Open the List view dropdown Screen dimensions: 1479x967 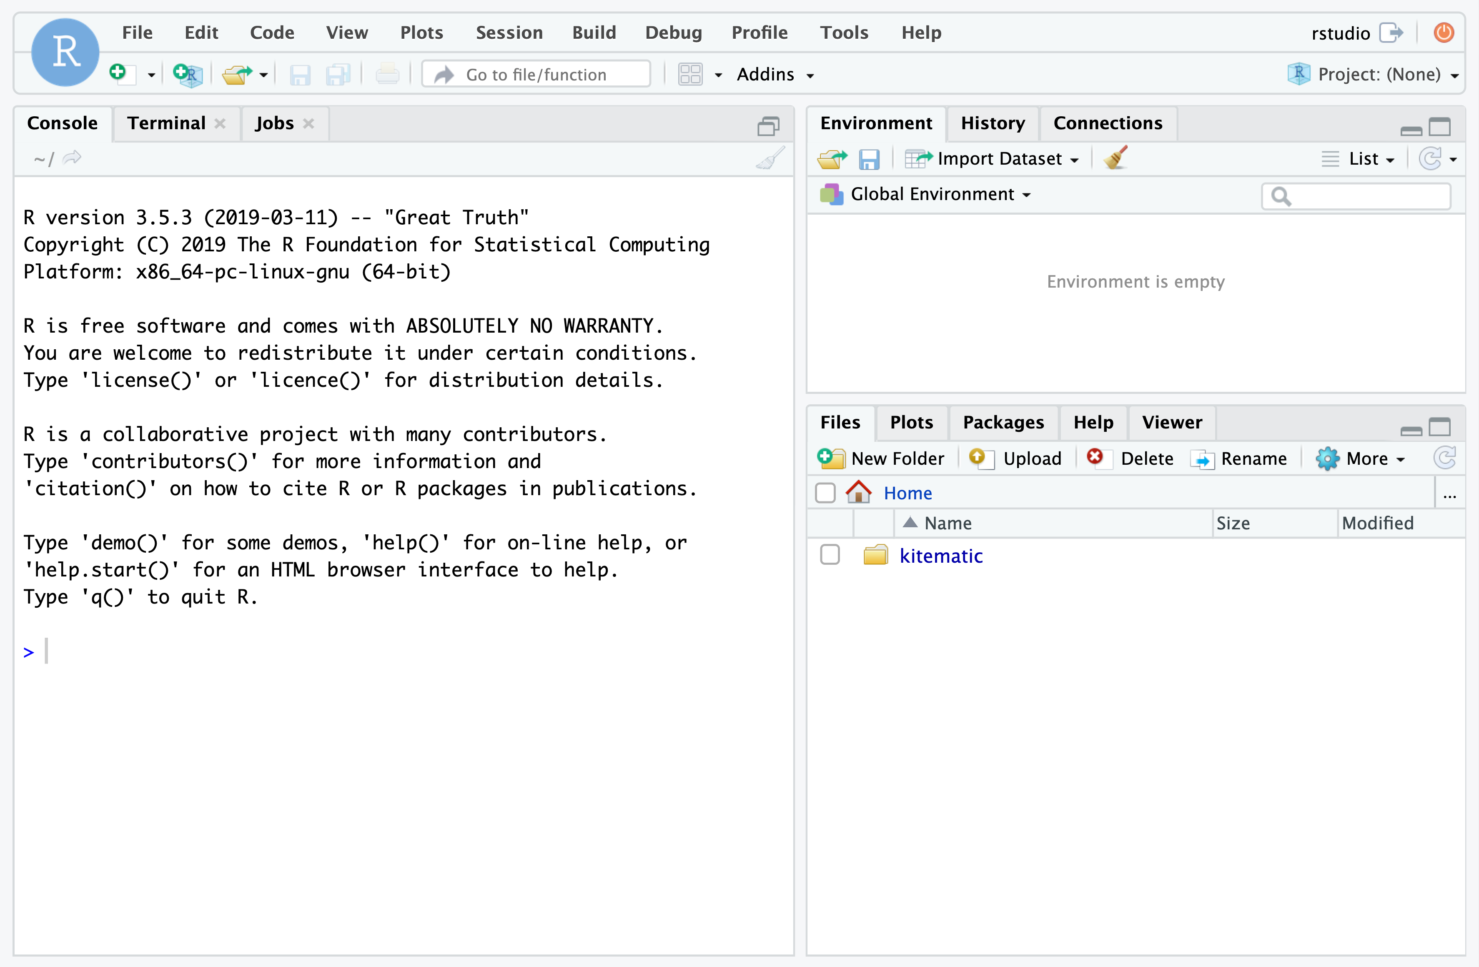[1358, 159]
